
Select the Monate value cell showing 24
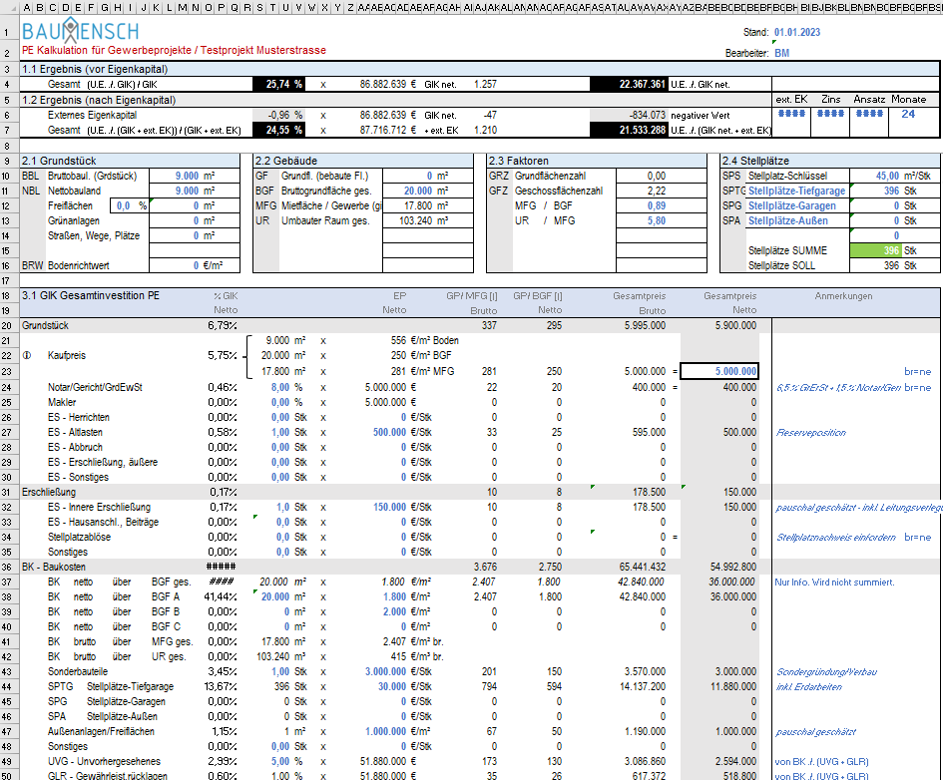[x=907, y=115]
